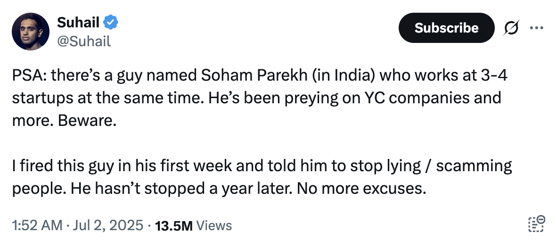Open the post timestamp 1:52 AM
The width and height of the screenshot is (557, 249).
(x=37, y=225)
